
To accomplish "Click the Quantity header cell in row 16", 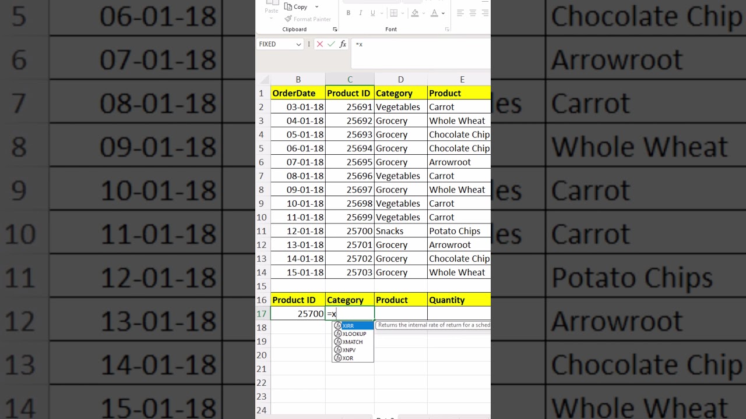I will (x=459, y=300).
